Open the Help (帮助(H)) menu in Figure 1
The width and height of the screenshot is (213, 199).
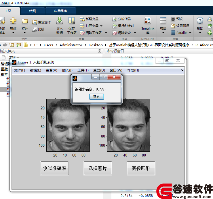click(133, 70)
